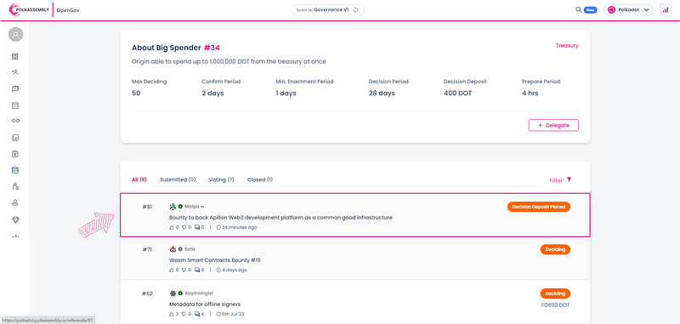
Task: Click Alzymologist's identicon avatar
Action: 173,293
